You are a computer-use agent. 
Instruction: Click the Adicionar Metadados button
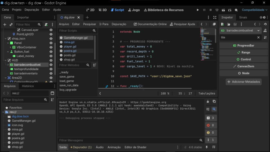[244, 81]
